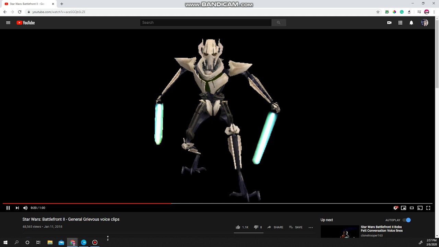Skip to next video with the Next icon
439x247 pixels.
(17, 208)
